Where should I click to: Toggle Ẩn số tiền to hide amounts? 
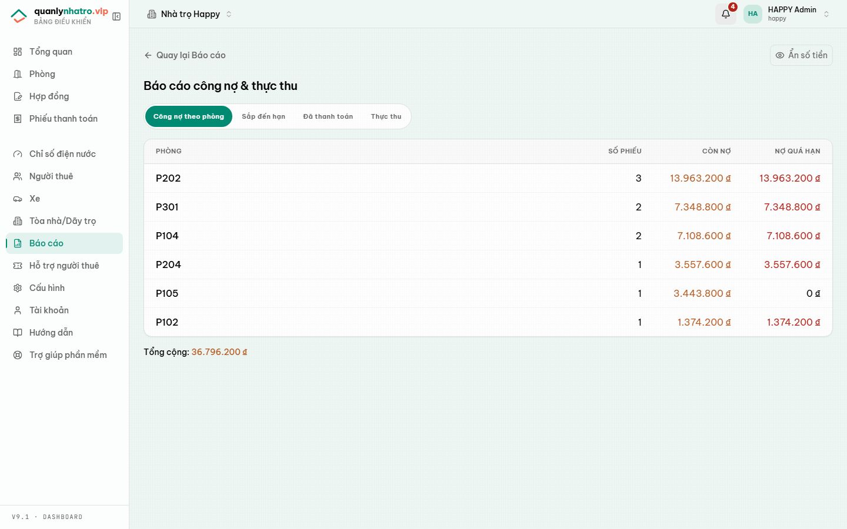801,55
